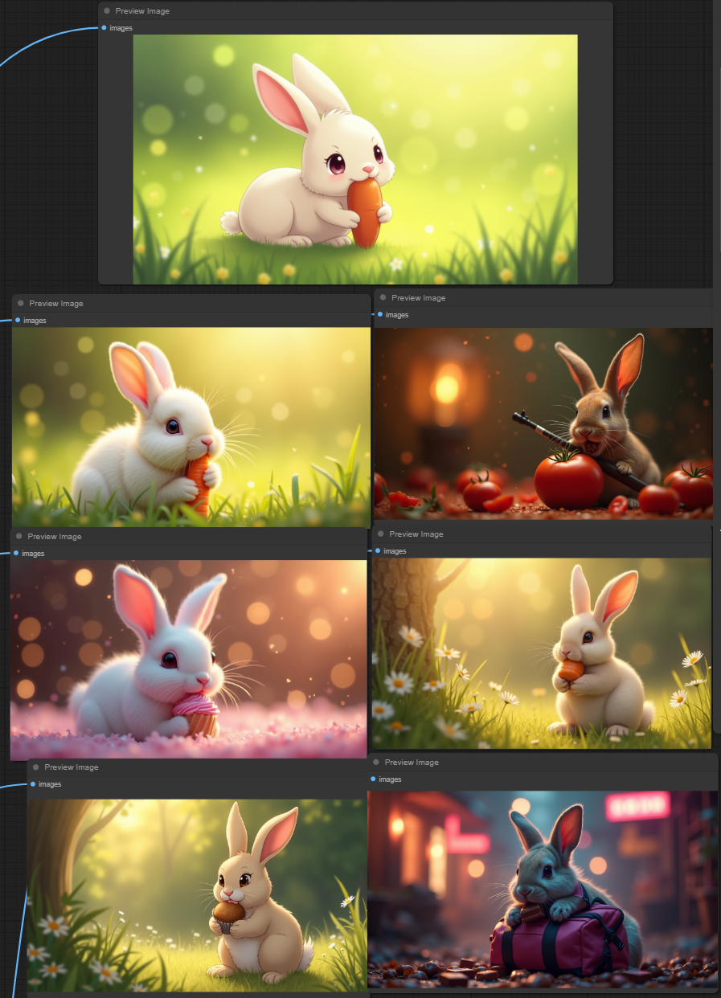The image size is (721, 998).
Task: Click images input port on muffin bunny node
Action: pyautogui.click(x=33, y=784)
